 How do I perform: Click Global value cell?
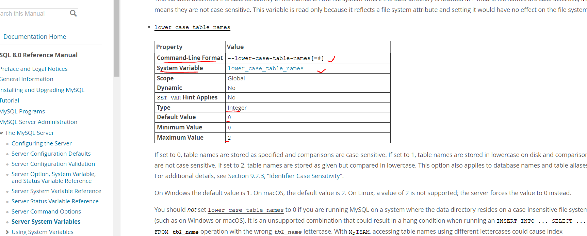[x=308, y=78]
